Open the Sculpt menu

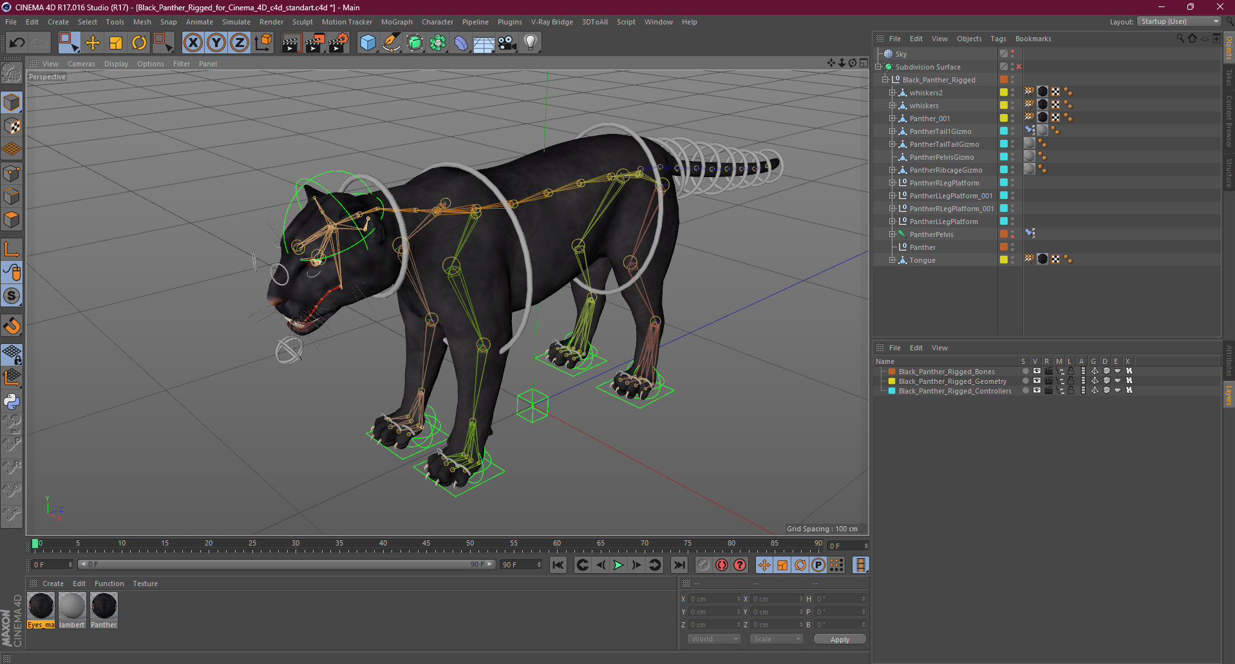coord(303,22)
